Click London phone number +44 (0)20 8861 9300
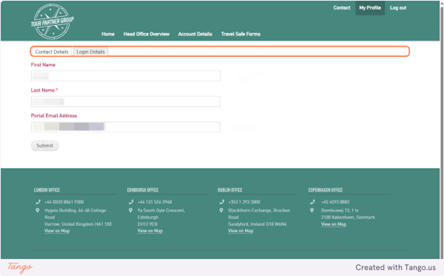The image size is (444, 276). (x=64, y=202)
